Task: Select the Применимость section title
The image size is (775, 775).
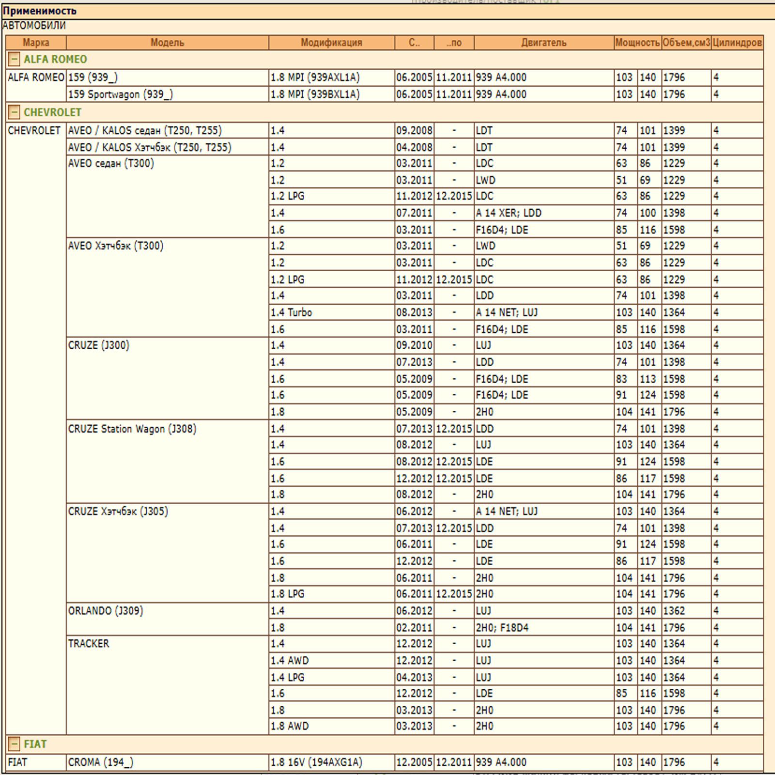Action: (40, 11)
